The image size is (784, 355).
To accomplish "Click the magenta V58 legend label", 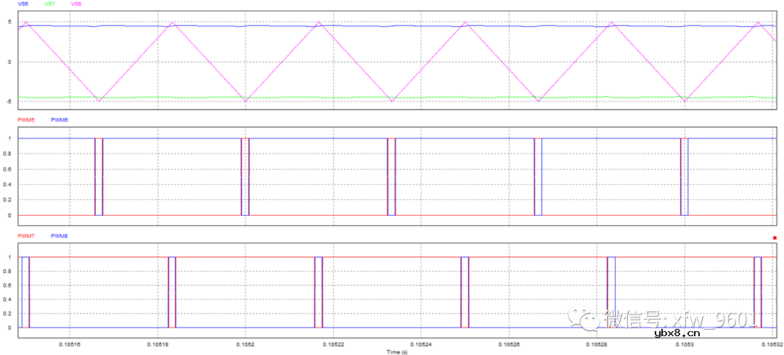I will [x=75, y=4].
